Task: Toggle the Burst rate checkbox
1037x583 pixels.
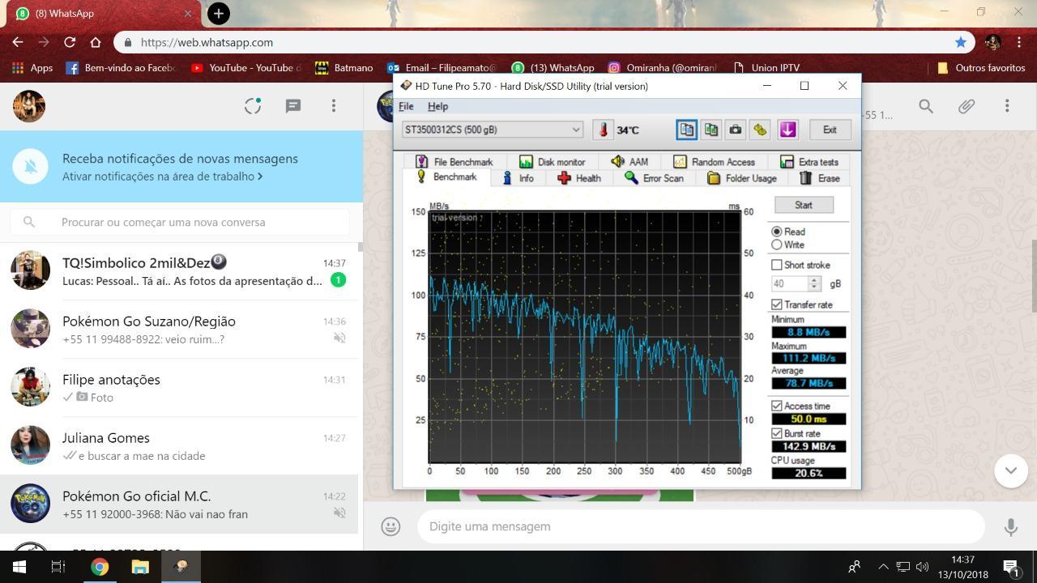Action: [777, 433]
